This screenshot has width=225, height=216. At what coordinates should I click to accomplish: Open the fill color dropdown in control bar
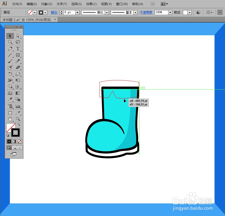click(35, 13)
